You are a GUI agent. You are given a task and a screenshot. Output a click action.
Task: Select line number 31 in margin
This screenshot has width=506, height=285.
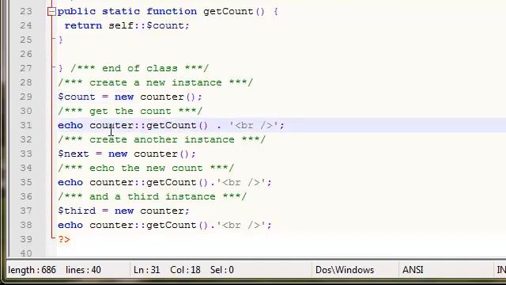coord(26,125)
